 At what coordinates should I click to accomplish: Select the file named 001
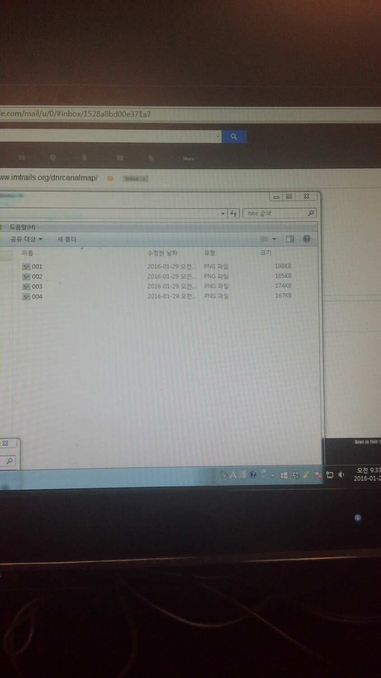pos(37,267)
